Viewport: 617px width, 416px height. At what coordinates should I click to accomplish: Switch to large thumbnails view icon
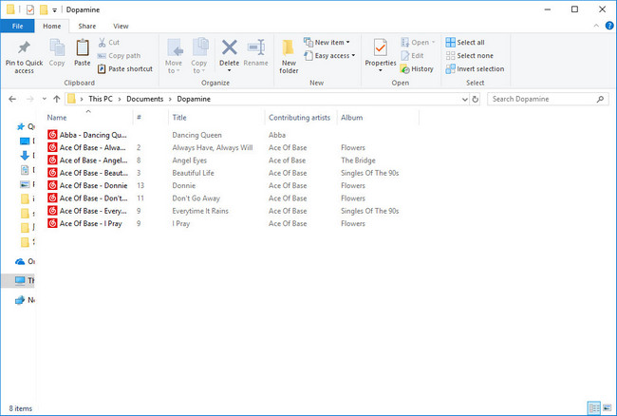click(608, 407)
